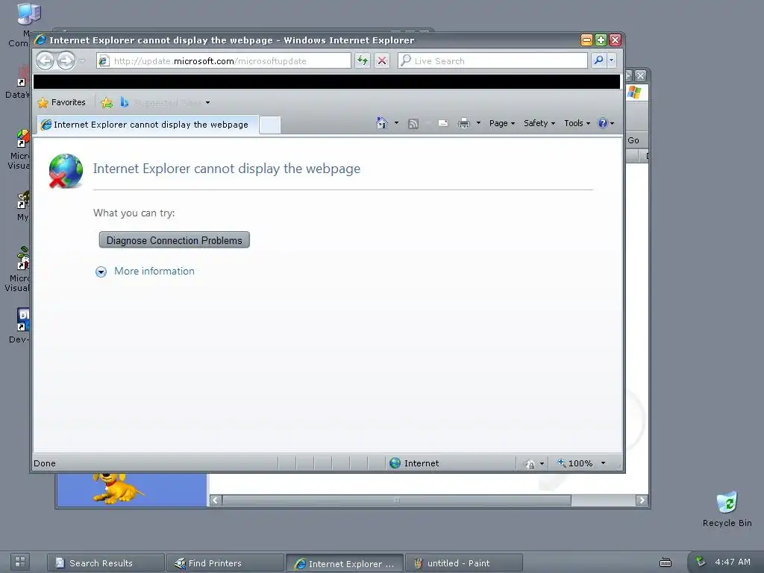Viewport: 764px width, 573px height.
Task: Click the network icon in system tray
Action: pyautogui.click(x=700, y=561)
